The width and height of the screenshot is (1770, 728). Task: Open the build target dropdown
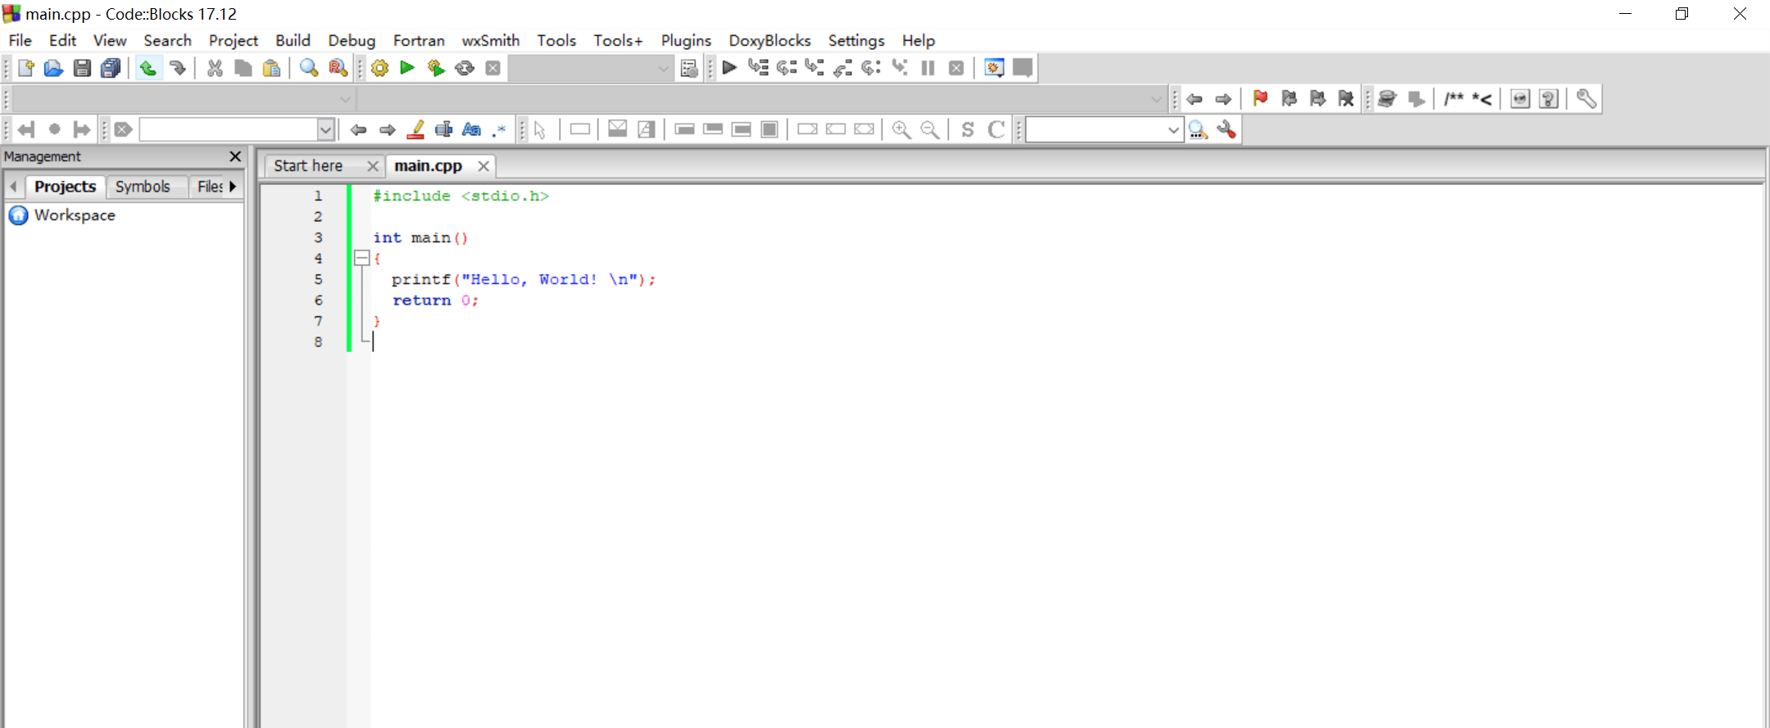click(591, 68)
